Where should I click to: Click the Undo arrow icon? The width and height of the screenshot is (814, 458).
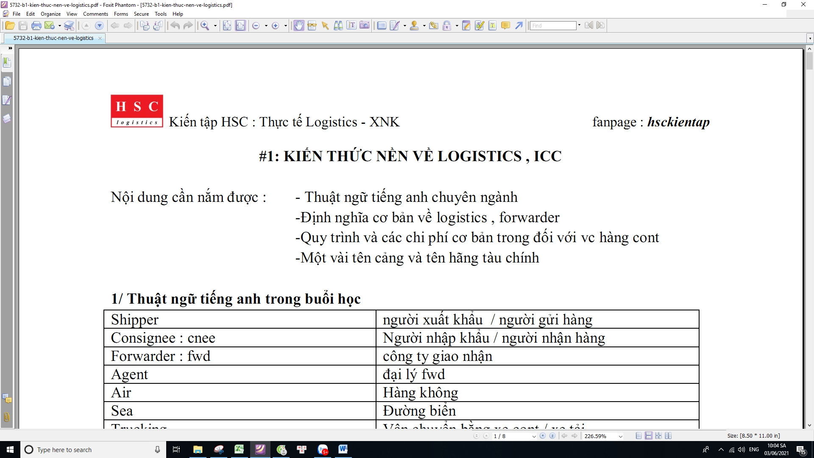pos(175,26)
